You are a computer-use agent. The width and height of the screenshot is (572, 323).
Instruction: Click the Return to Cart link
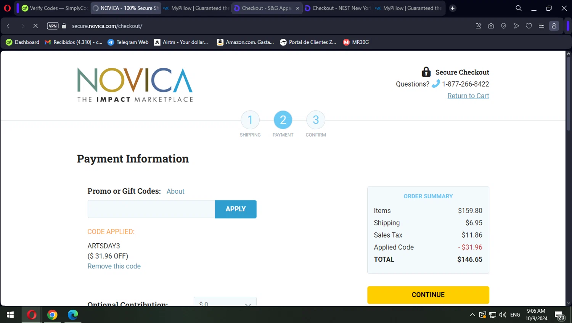coord(468,96)
